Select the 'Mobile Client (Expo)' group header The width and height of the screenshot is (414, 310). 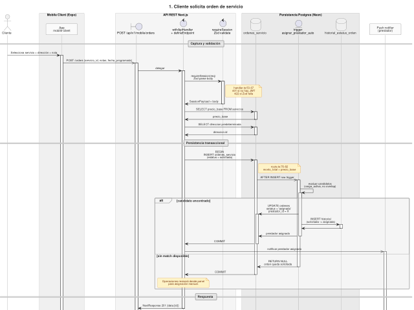point(62,15)
